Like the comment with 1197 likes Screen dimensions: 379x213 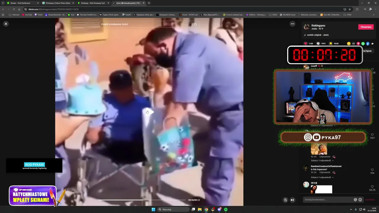(x=372, y=135)
